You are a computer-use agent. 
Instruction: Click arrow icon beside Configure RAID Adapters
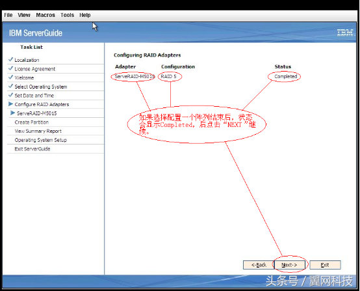(10, 104)
